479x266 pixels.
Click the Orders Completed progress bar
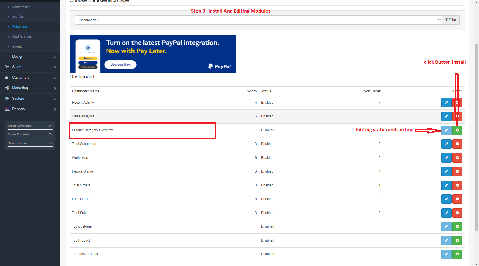point(30,129)
